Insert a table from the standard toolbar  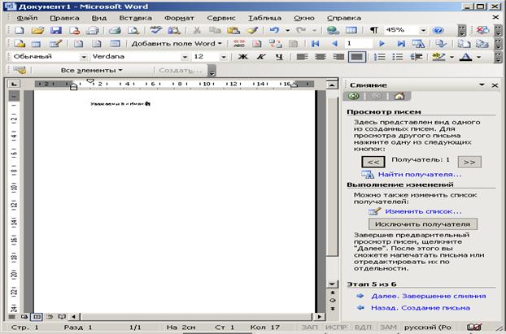[x=351, y=31]
